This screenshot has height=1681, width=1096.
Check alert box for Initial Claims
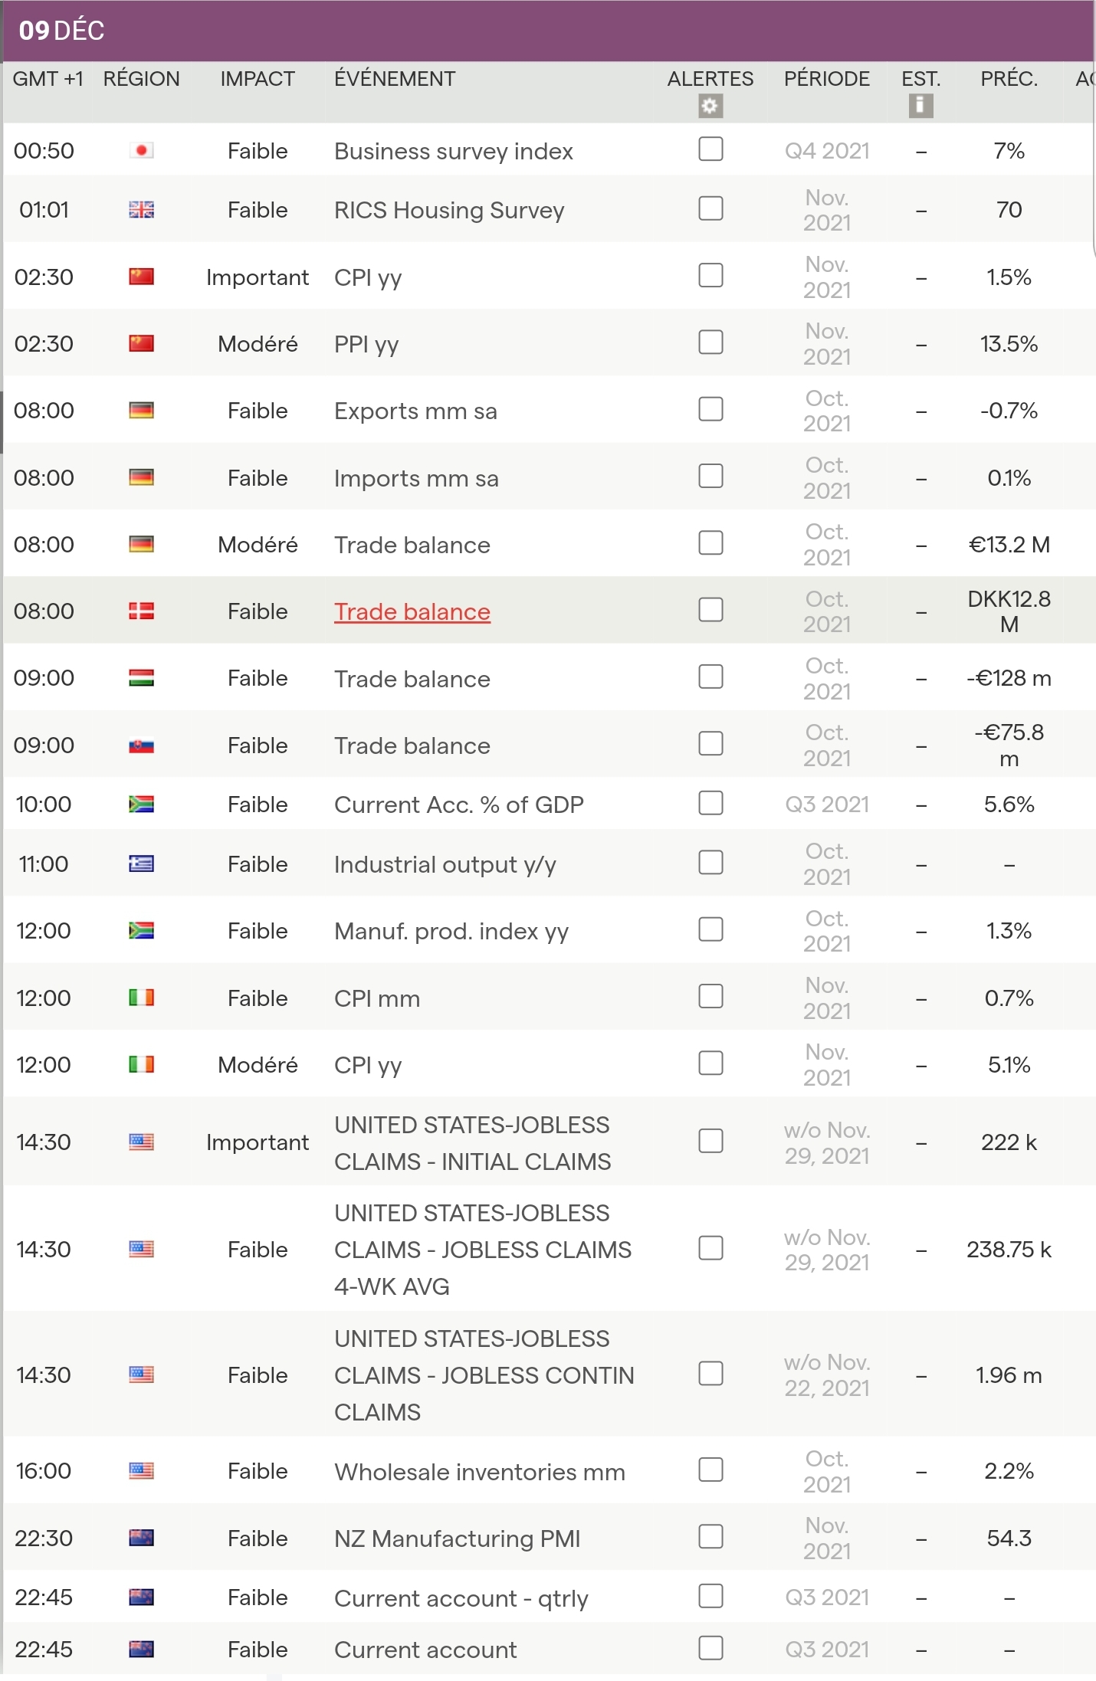710,1141
